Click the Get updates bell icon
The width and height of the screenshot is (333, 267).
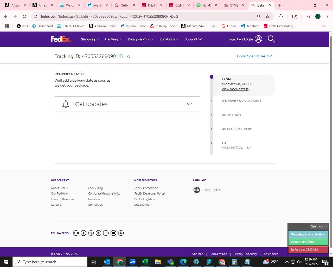click(66, 104)
